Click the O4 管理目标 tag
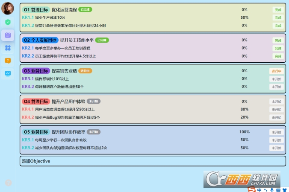Viewport: 289px width, 192px height. pos(36,102)
